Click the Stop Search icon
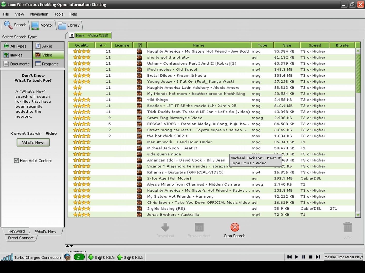 pyautogui.click(x=235, y=227)
